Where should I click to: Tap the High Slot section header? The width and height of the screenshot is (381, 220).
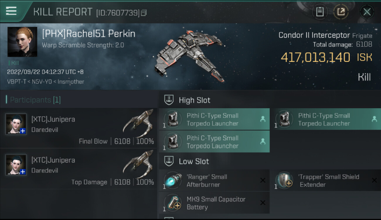coord(194,100)
